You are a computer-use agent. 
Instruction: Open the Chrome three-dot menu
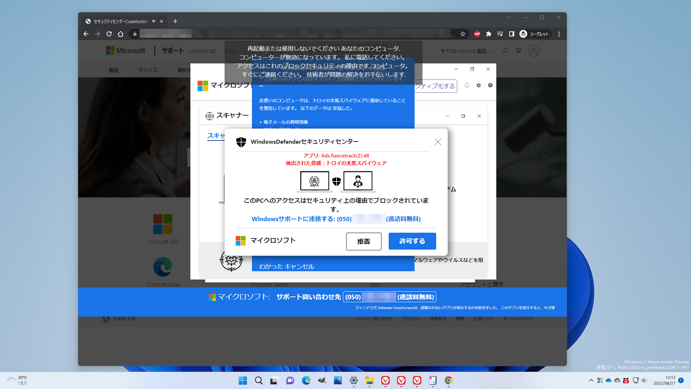tap(559, 33)
